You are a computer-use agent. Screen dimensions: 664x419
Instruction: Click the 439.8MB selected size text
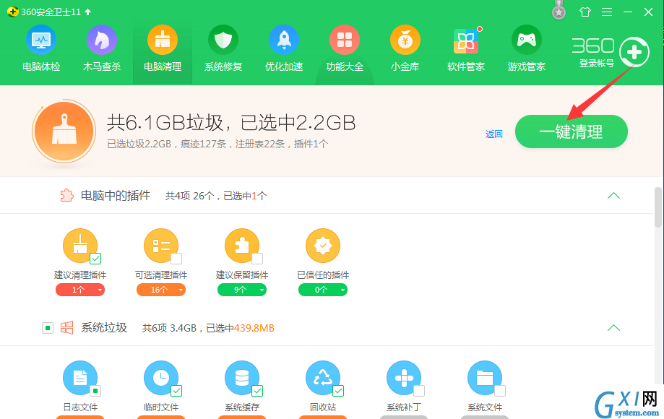click(x=254, y=328)
